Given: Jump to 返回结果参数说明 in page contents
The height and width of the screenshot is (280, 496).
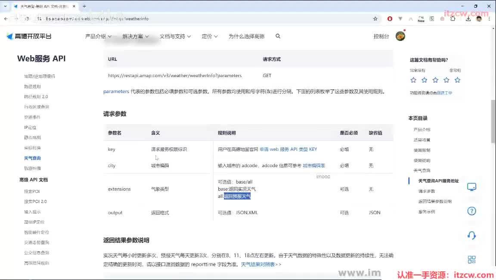Looking at the screenshot, I should 434,201.
